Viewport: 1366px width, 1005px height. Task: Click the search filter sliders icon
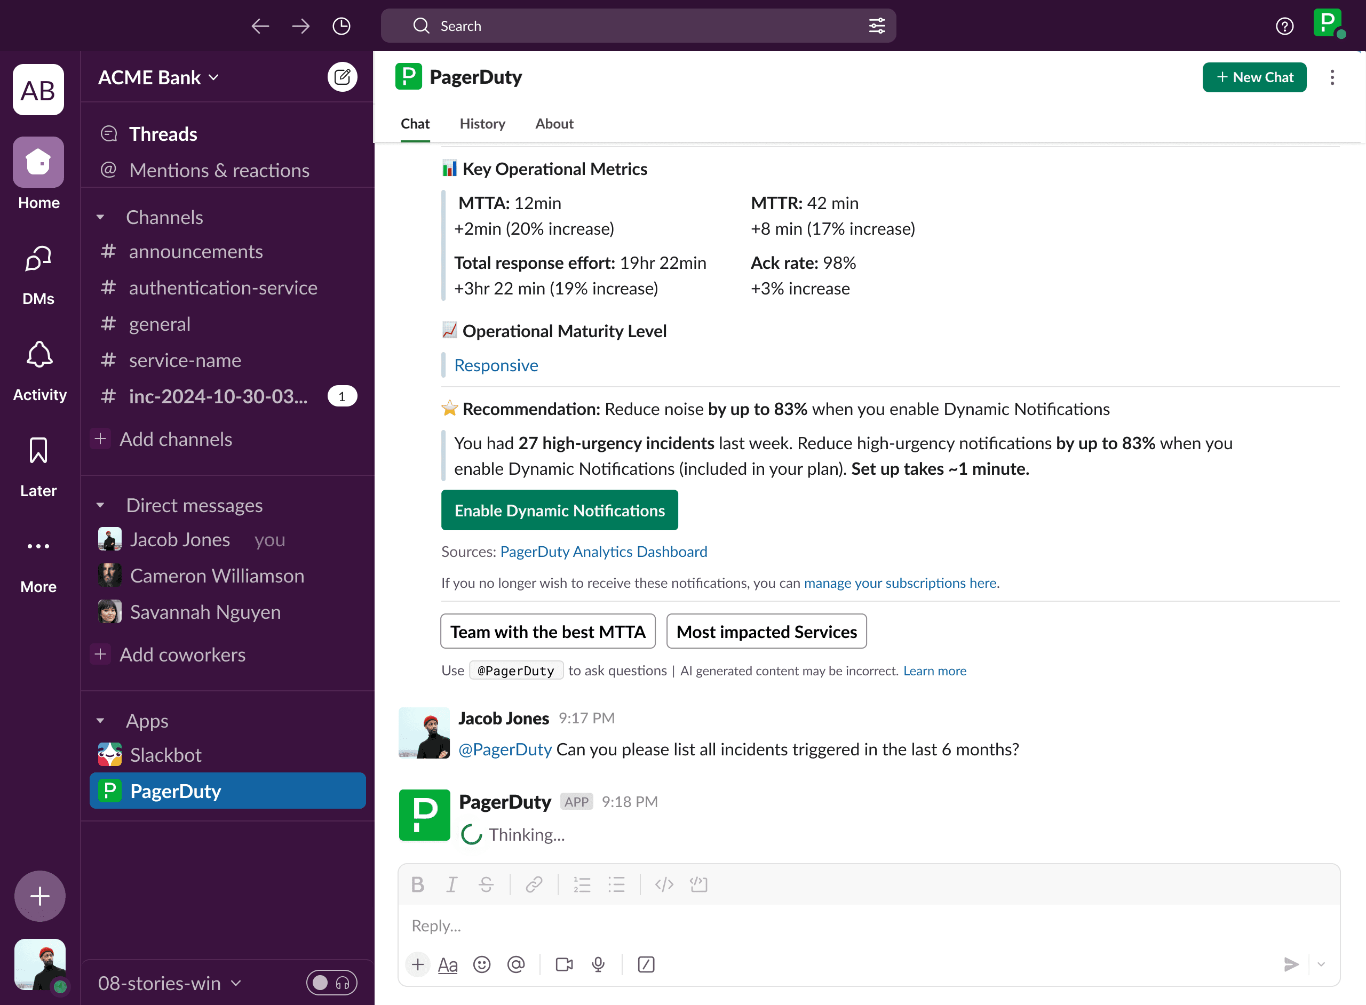pos(877,26)
